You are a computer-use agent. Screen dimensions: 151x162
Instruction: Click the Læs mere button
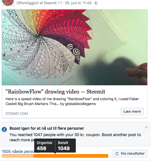point(132,111)
